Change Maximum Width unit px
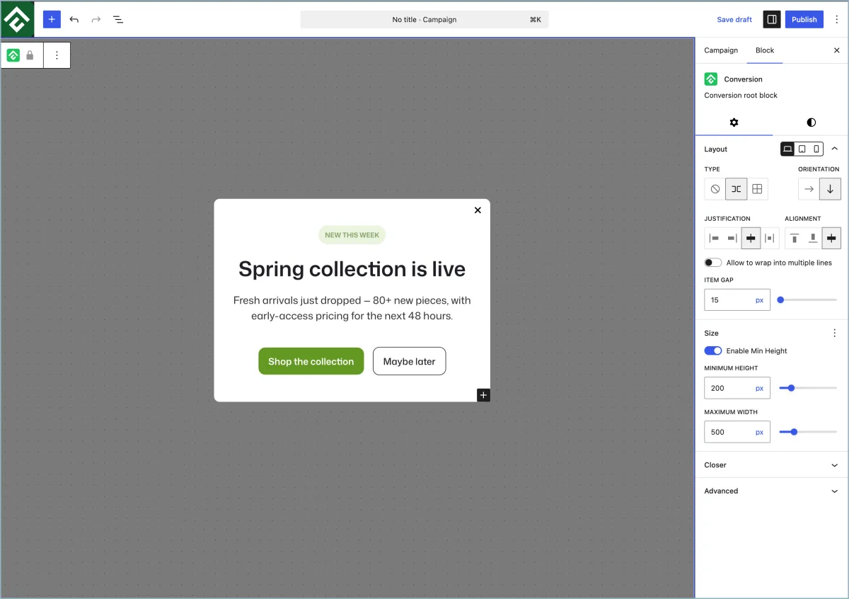The image size is (849, 599). click(x=760, y=432)
